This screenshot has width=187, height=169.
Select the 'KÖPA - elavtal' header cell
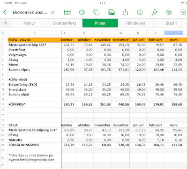coord(35,40)
